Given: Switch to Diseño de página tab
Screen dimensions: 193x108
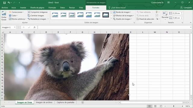Looking at the screenshot, I should point(37,7).
